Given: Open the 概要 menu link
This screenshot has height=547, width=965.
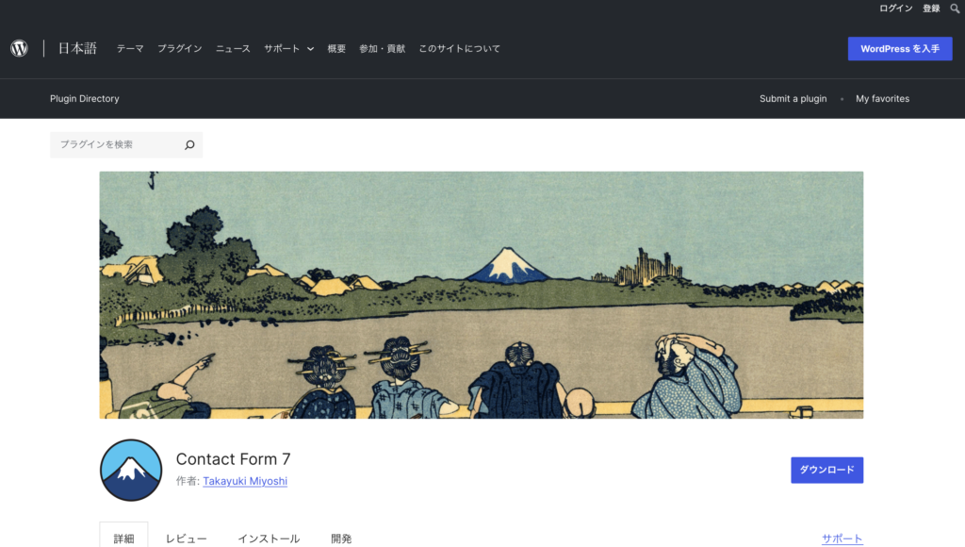Looking at the screenshot, I should click(336, 49).
